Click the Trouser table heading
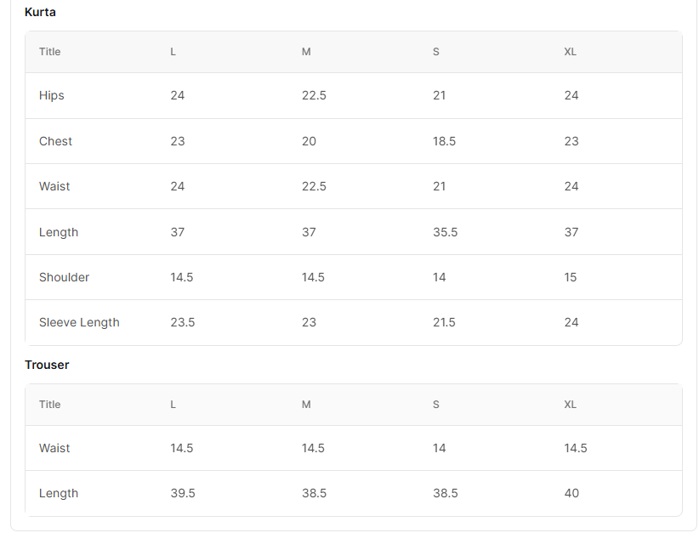 coord(47,365)
